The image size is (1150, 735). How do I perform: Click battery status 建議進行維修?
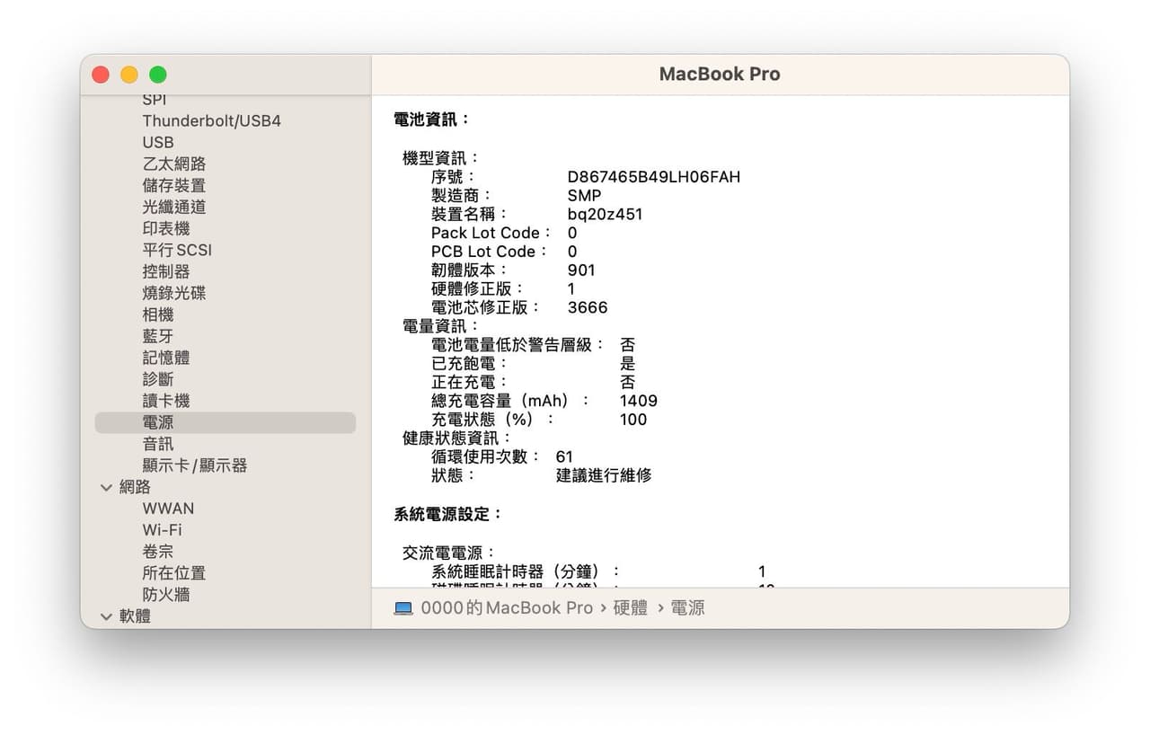604,475
